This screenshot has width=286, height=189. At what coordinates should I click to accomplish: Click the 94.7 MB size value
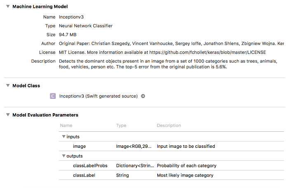point(68,35)
